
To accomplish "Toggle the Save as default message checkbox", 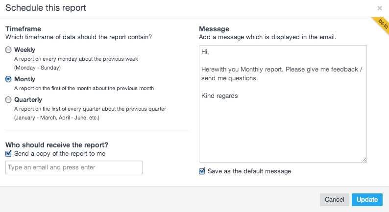I will click(202, 171).
